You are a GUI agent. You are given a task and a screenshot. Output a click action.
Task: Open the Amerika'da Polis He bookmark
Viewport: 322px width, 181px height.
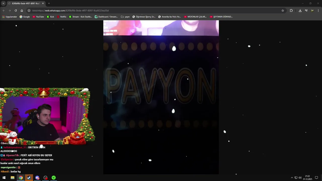(x=170, y=17)
